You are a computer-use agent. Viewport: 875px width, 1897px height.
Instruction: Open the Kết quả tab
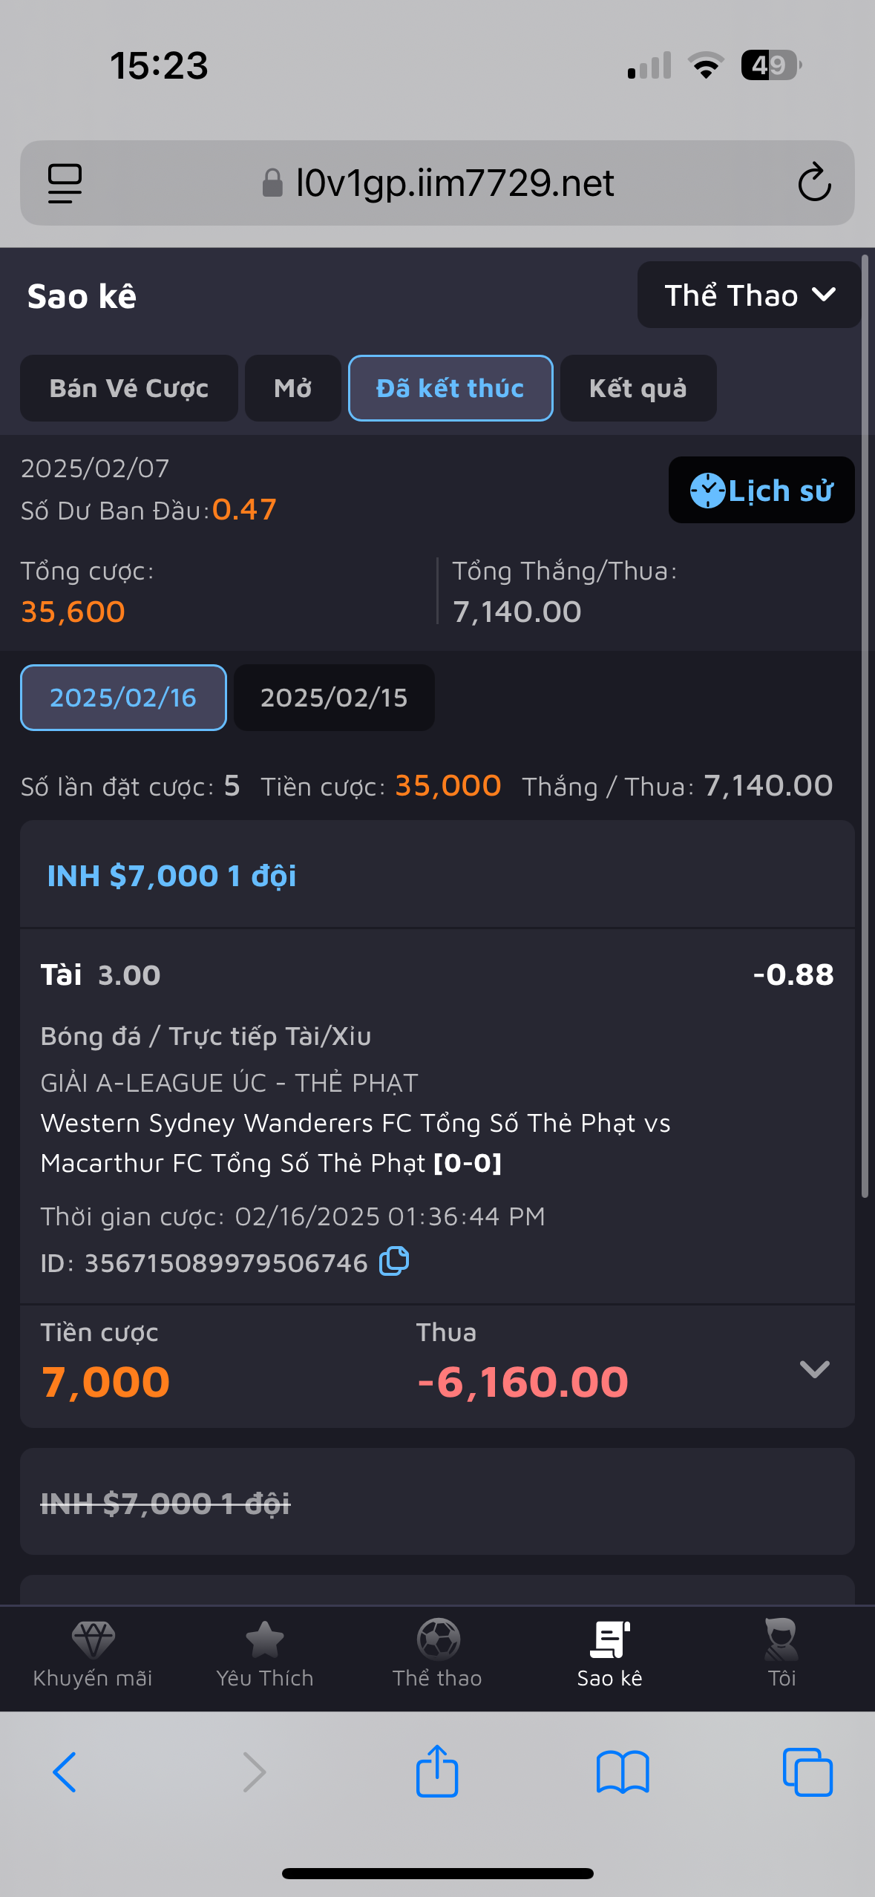638,389
